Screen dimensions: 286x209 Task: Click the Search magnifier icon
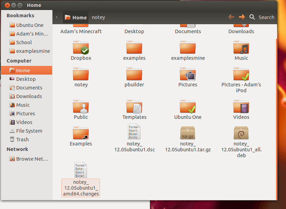point(252,17)
